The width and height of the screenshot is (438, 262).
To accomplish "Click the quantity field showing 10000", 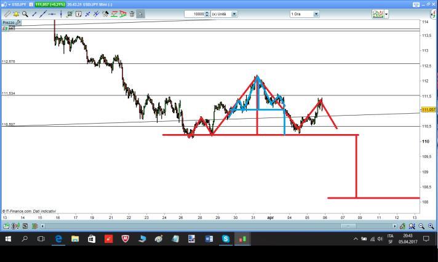I will [x=194, y=14].
